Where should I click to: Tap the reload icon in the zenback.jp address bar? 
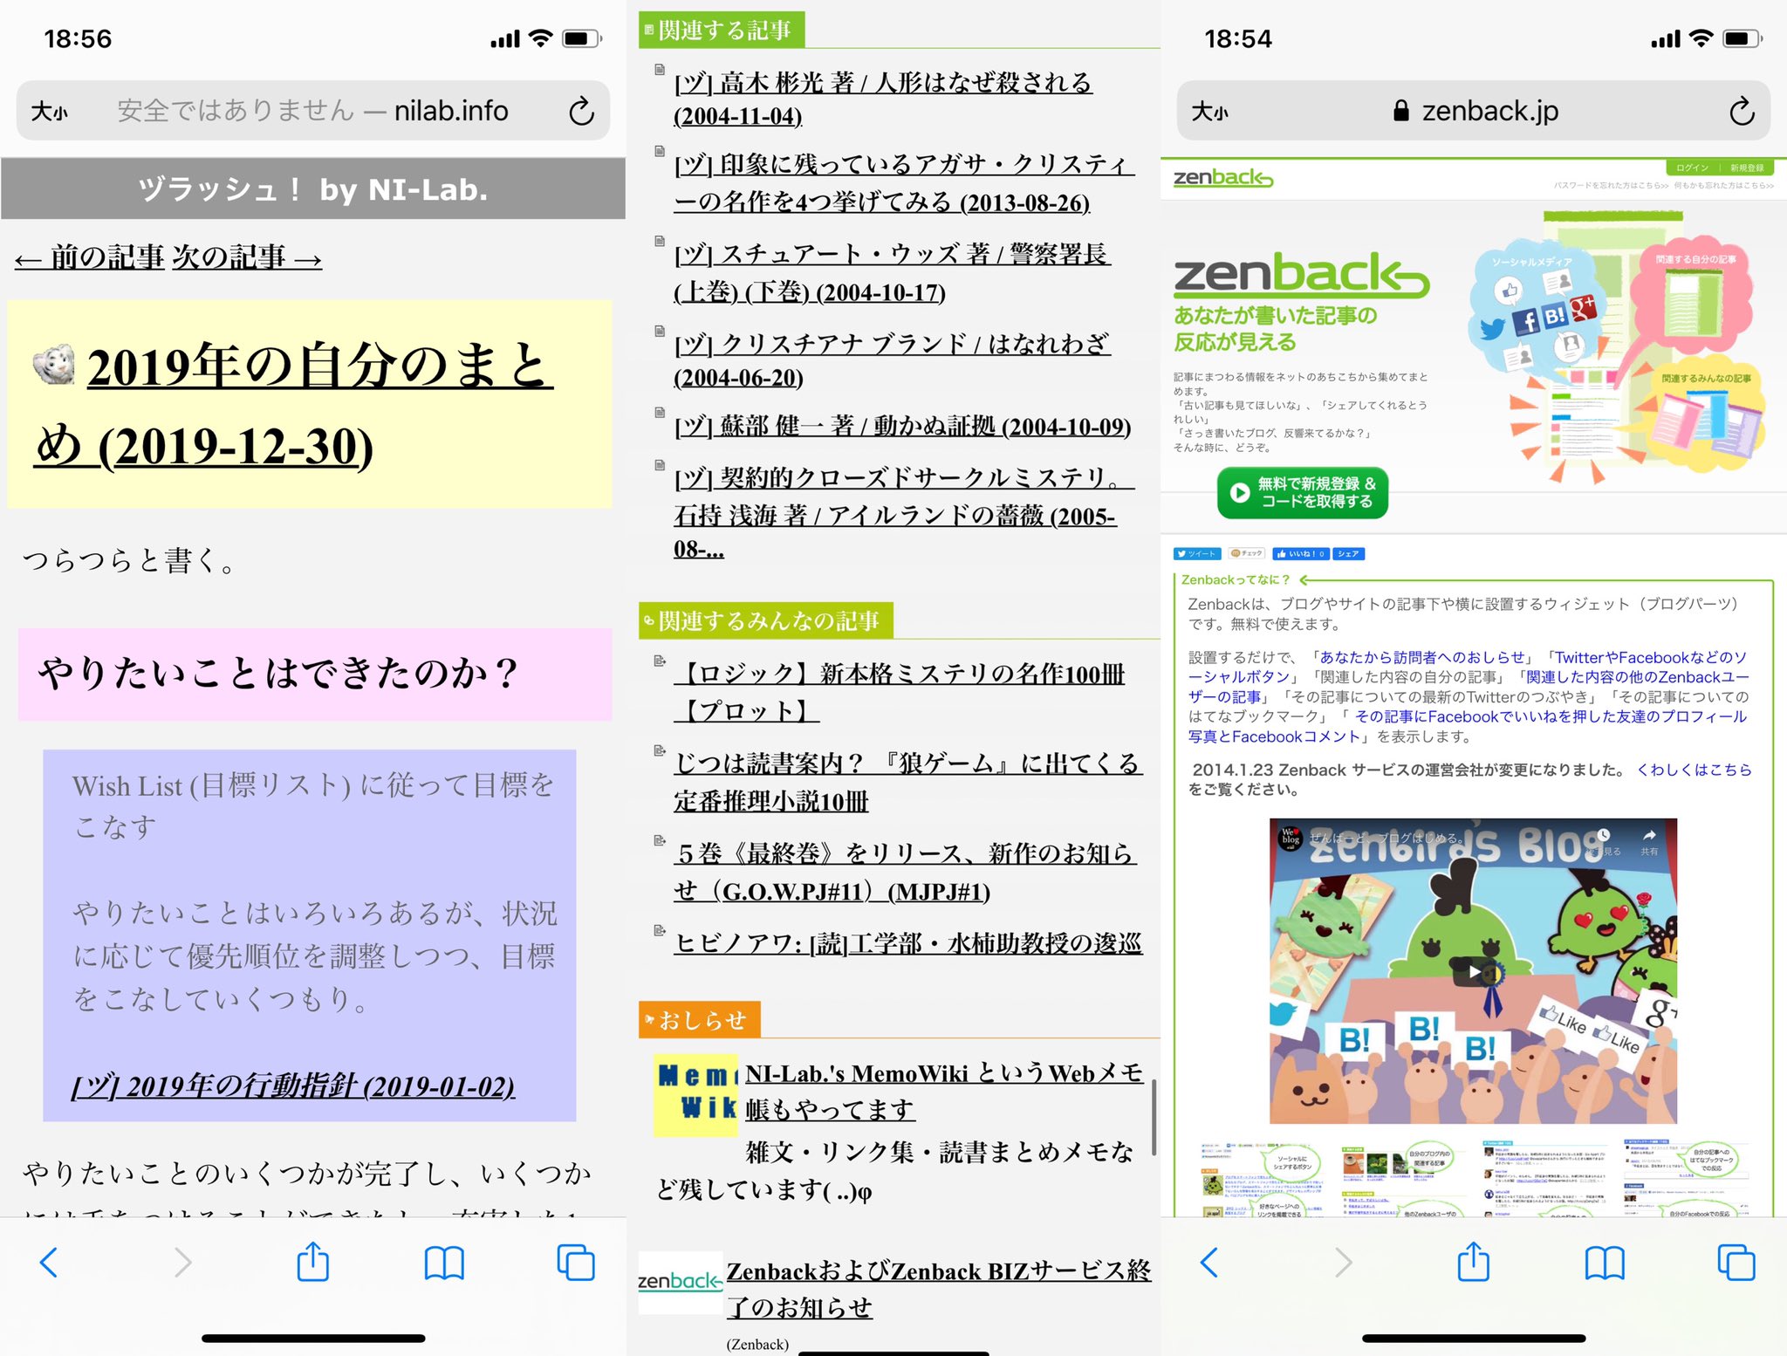[1742, 112]
